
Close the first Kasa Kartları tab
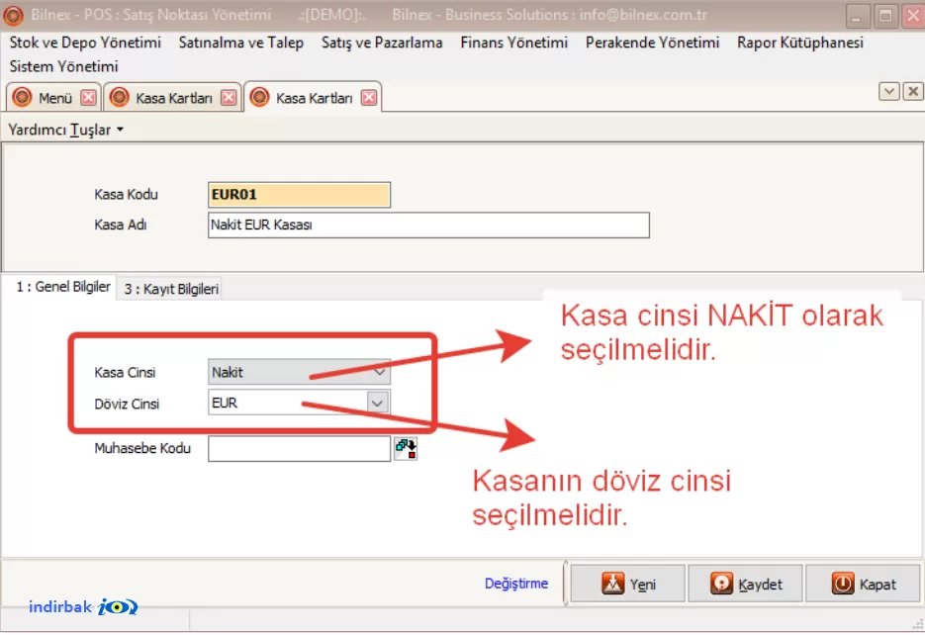pyautogui.click(x=229, y=97)
